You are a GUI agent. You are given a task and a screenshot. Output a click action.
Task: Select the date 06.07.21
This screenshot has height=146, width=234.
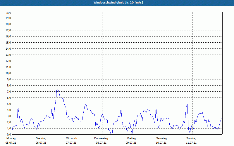[x=41, y=143]
